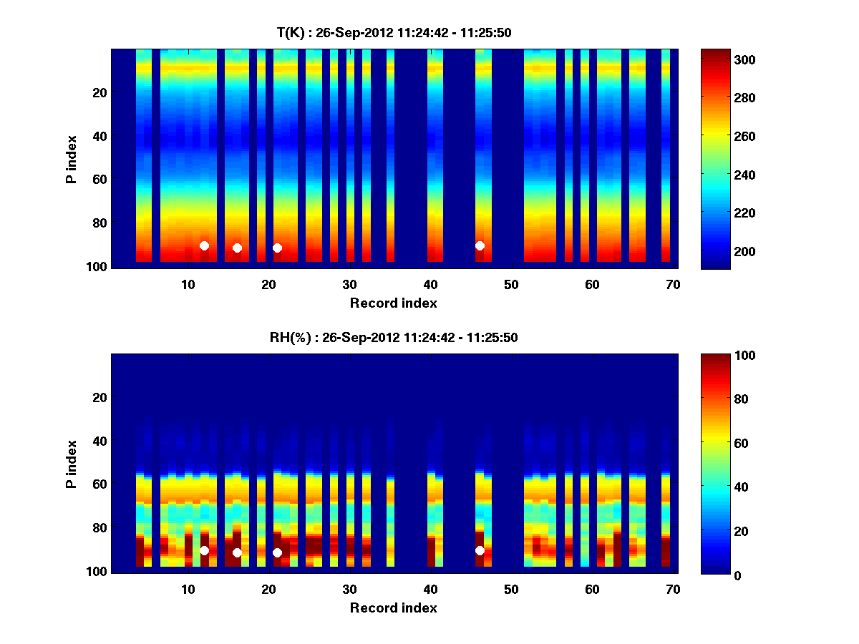This screenshot has height=644, width=859.
Task: Select white marker at record 46 in temperature plot
Action: 480,245
